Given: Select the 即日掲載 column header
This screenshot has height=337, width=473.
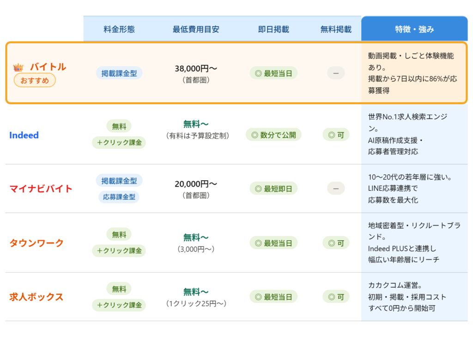Looking at the screenshot, I should (x=273, y=29).
